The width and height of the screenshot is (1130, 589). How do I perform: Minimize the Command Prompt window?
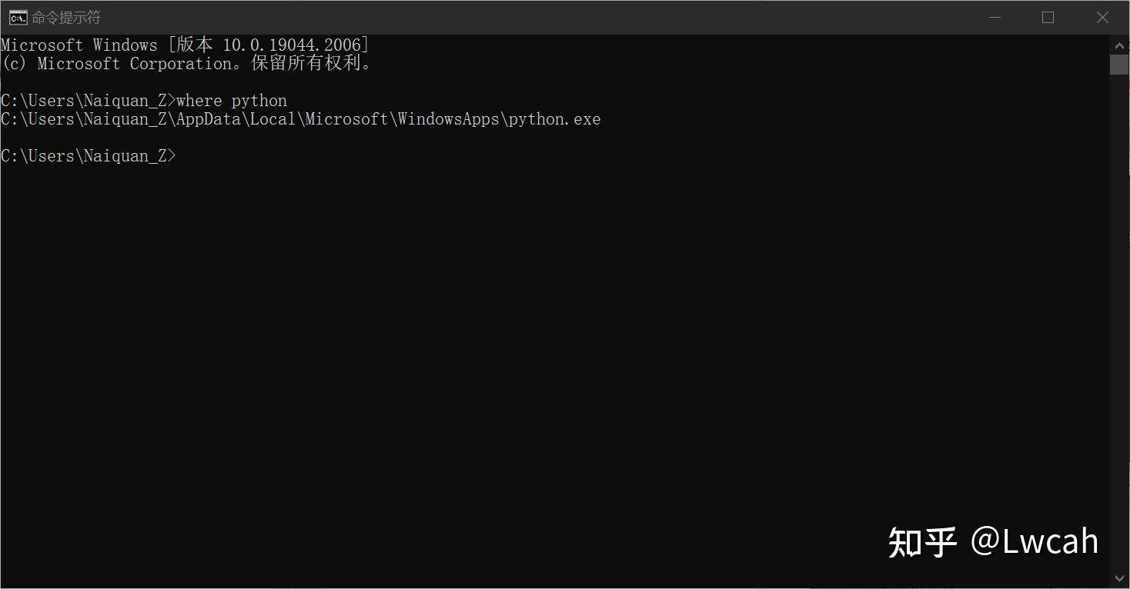[994, 17]
